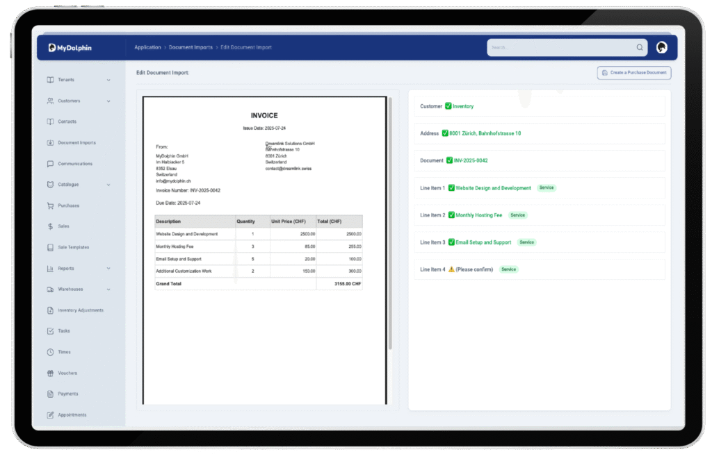Screen dimensions: 712x454
Task: Click the Create a Purchase Document button
Action: pos(633,73)
